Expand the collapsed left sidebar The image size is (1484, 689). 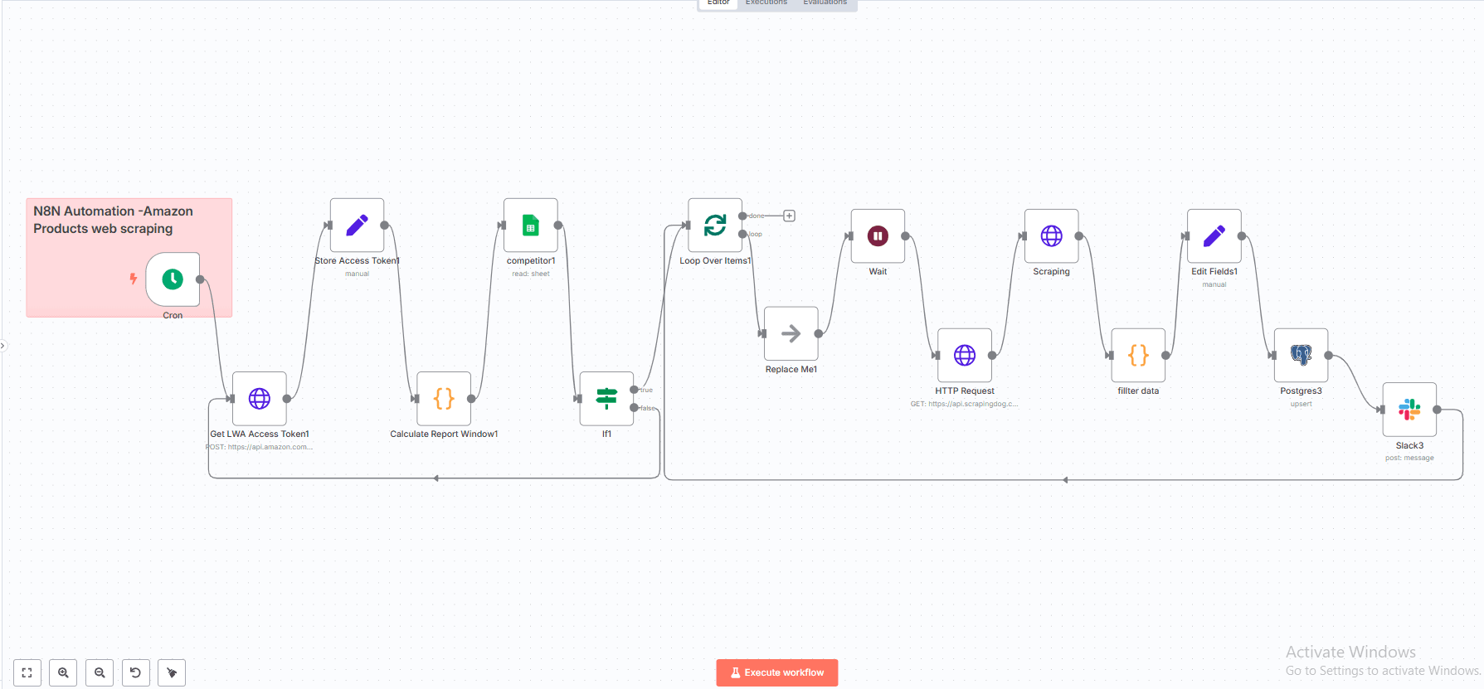pyautogui.click(x=3, y=346)
